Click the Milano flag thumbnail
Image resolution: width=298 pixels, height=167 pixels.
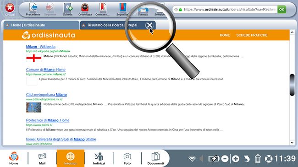(33, 58)
